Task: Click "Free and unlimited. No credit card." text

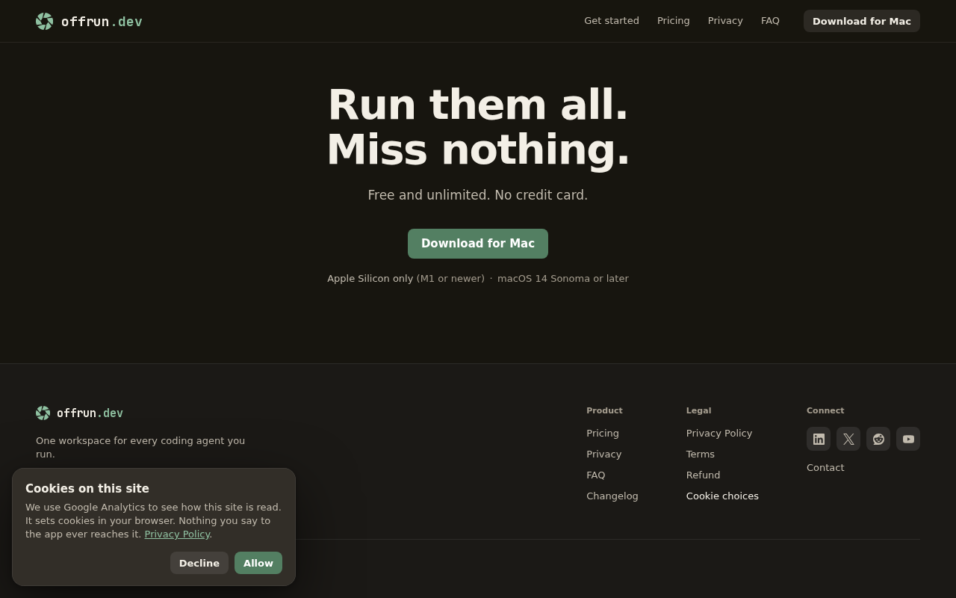Action: [x=478, y=195]
